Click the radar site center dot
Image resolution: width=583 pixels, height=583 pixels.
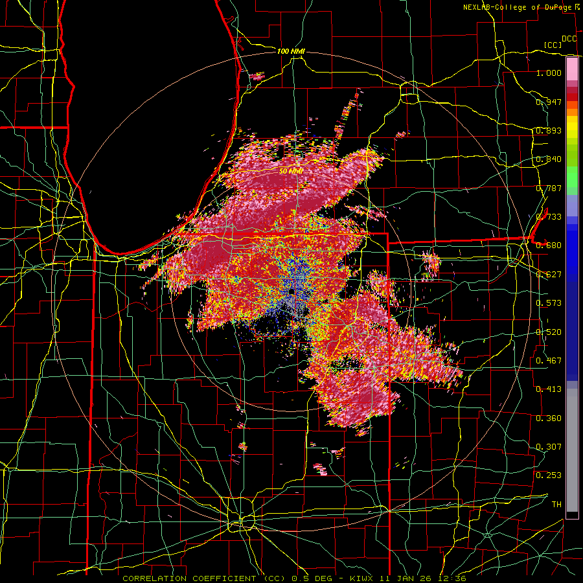point(292,291)
